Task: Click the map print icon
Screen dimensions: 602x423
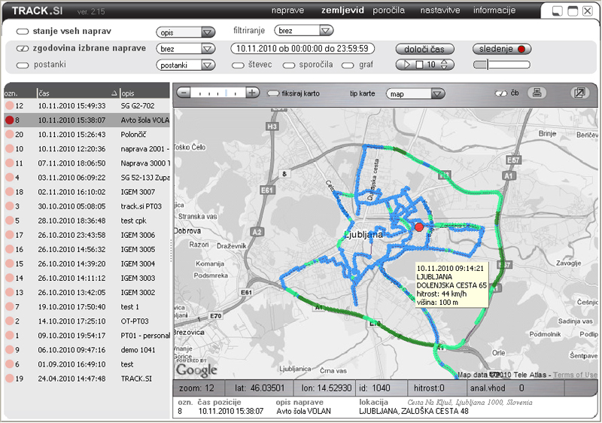Action: pos(537,93)
